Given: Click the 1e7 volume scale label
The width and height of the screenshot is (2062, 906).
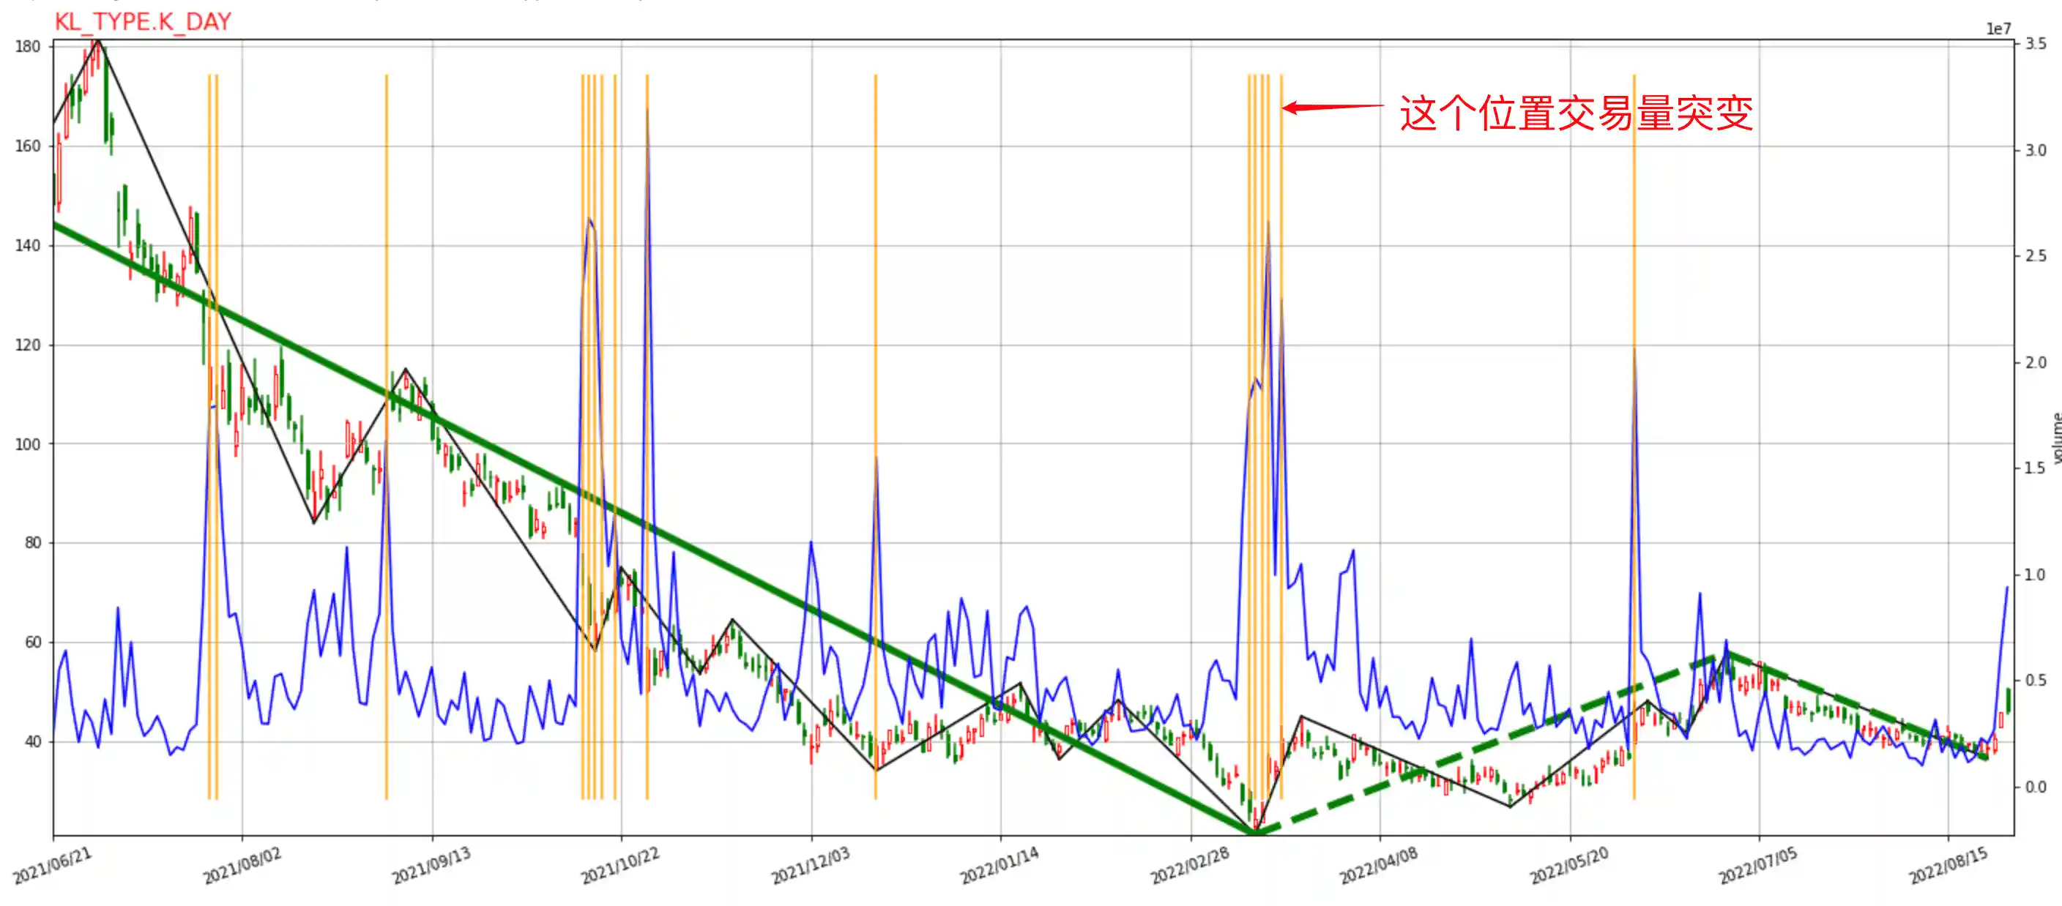Looking at the screenshot, I should [1998, 29].
